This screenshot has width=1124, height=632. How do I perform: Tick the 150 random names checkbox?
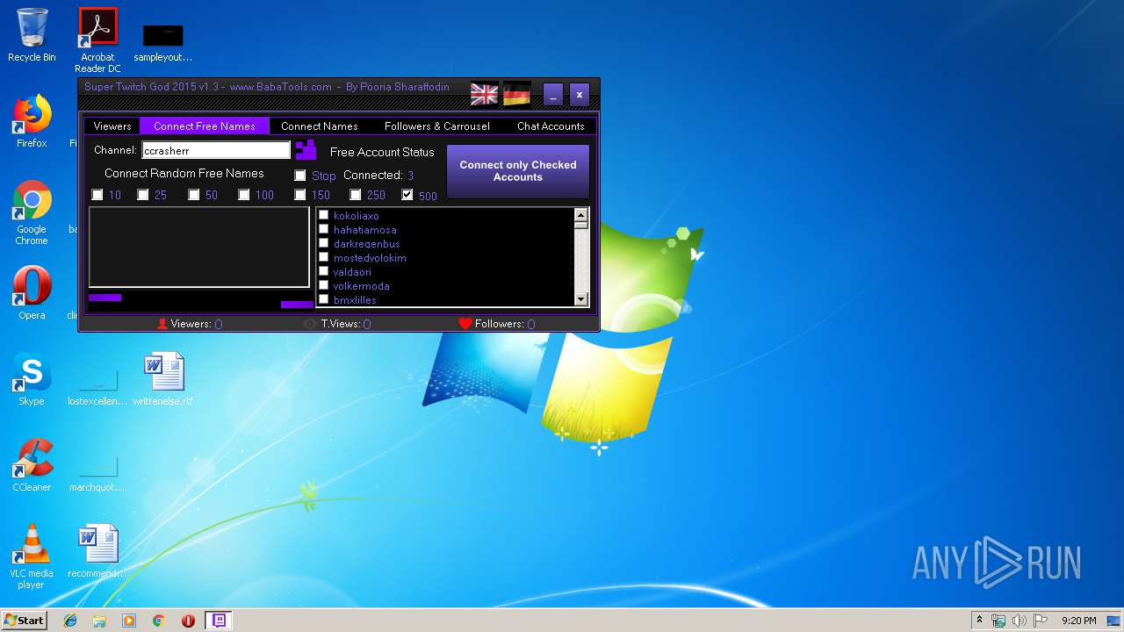[300, 195]
